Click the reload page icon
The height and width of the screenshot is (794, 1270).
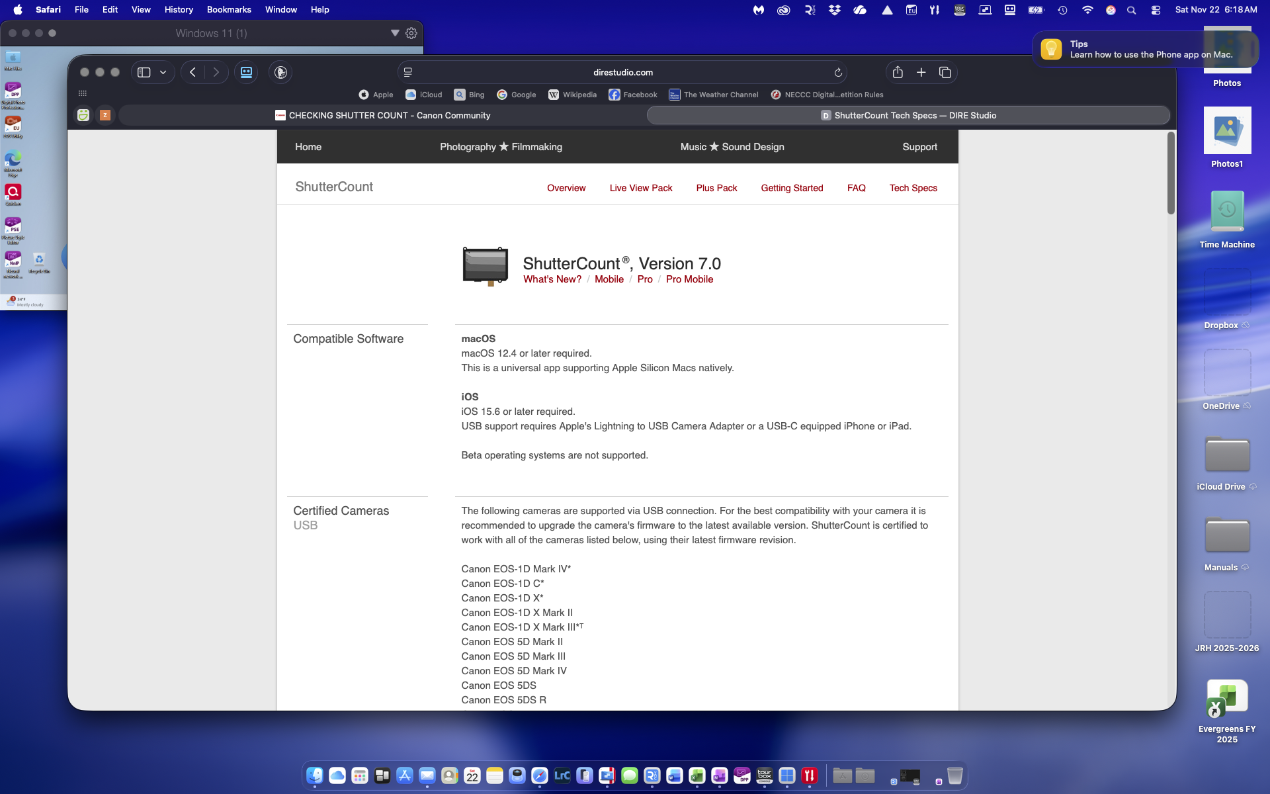(x=837, y=73)
